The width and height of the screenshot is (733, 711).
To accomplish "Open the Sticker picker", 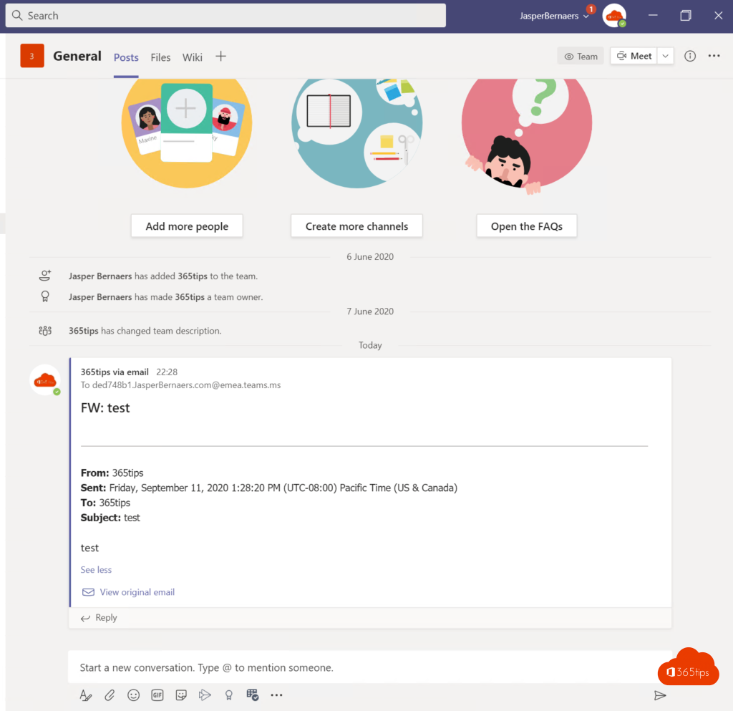I will click(x=181, y=695).
